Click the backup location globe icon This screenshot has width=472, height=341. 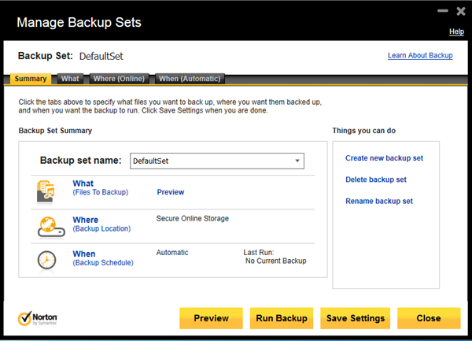point(49,226)
